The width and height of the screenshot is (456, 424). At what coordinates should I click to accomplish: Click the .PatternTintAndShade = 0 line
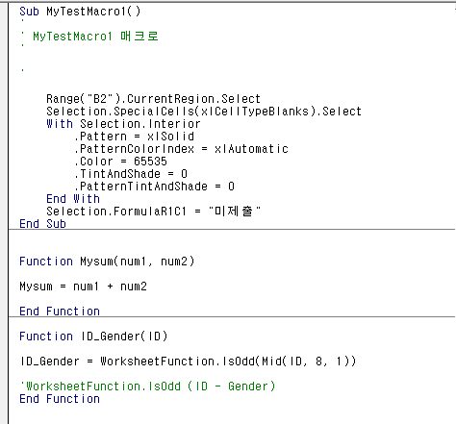coord(154,187)
